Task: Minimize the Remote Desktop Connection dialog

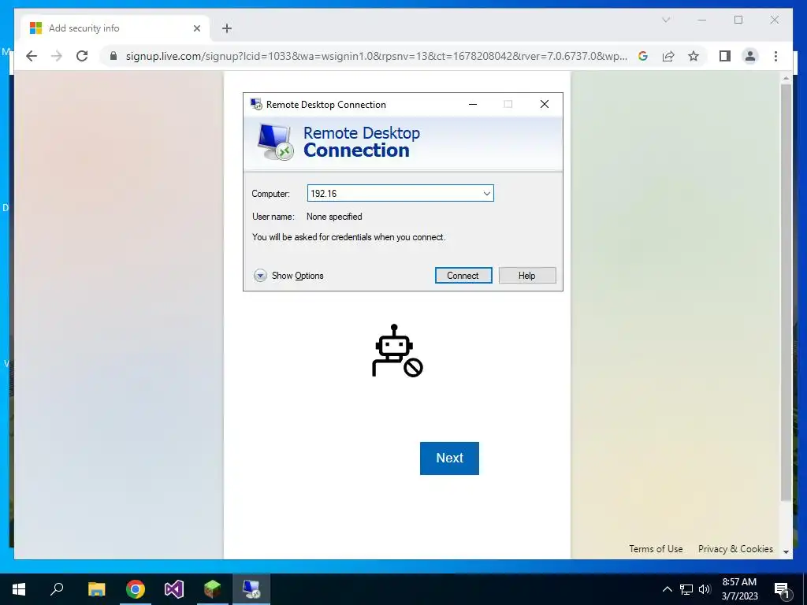Action: [x=473, y=104]
